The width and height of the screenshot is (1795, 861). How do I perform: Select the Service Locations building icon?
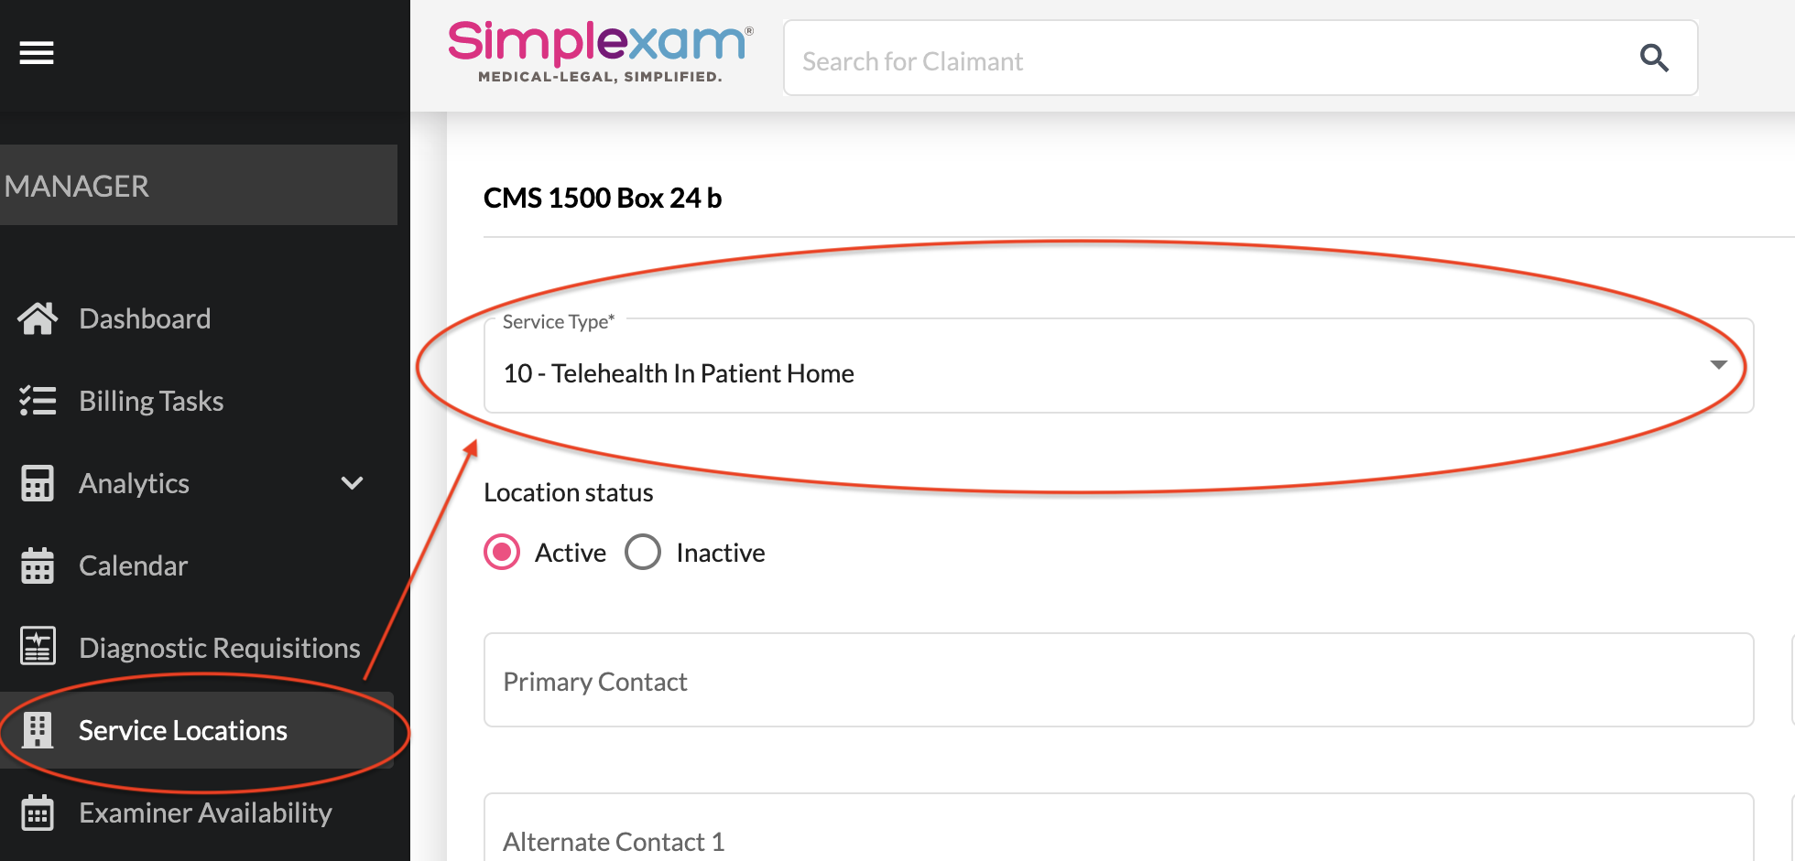[38, 729]
